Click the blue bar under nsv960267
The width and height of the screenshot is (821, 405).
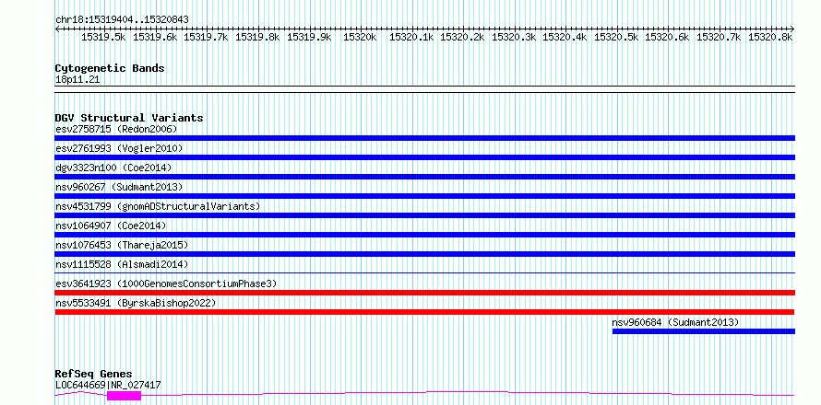point(425,196)
